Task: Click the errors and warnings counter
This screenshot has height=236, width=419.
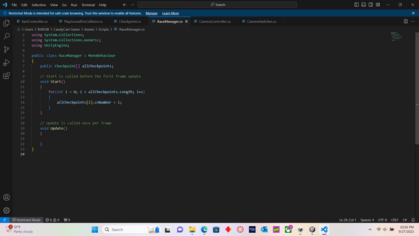Action: (x=52, y=220)
